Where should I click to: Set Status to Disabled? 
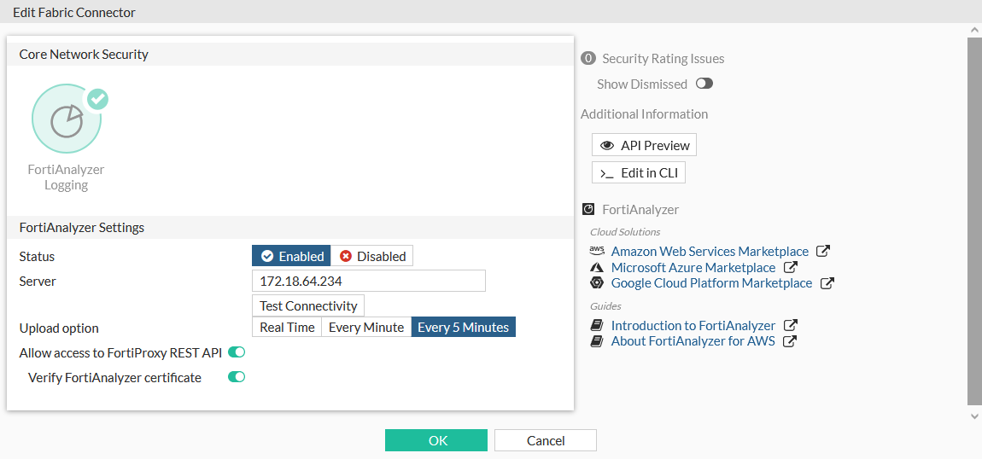tap(372, 256)
